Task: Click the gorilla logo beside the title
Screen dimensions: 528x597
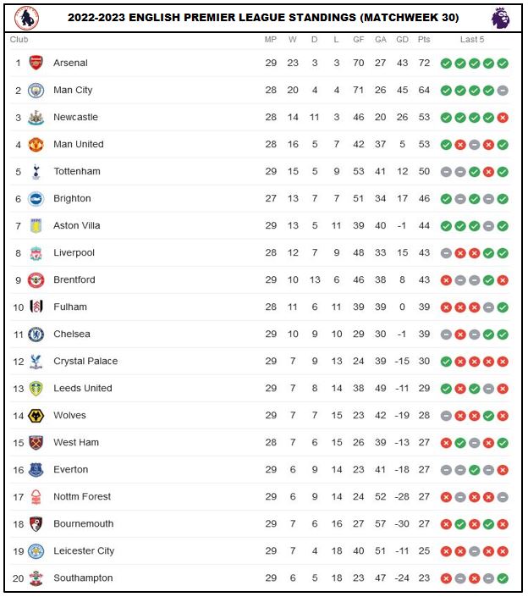Action: pyautogui.click(x=26, y=18)
